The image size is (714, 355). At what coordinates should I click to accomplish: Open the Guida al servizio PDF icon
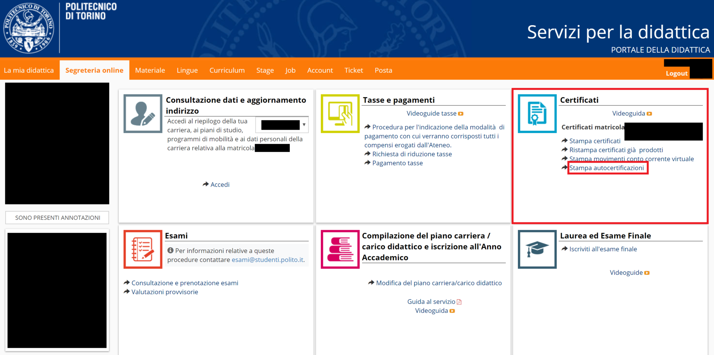click(x=459, y=302)
